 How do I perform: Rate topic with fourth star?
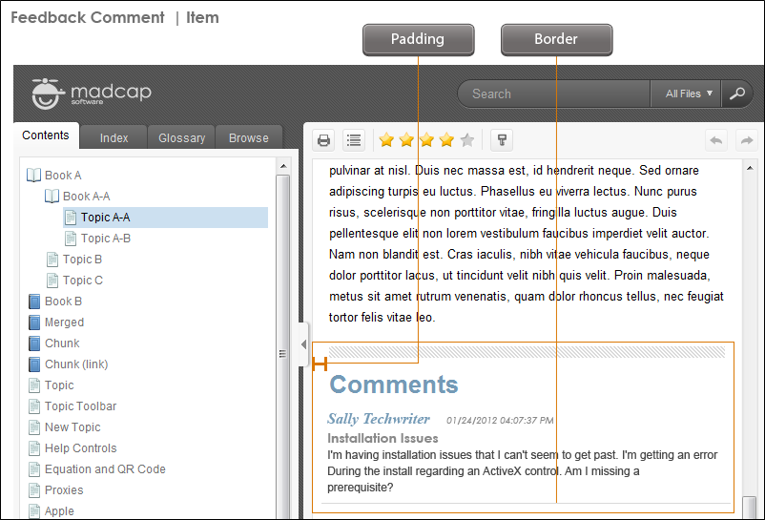pos(446,140)
